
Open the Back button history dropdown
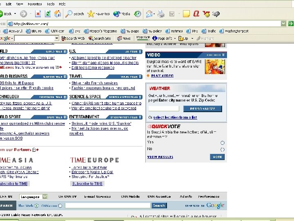pyautogui.click(x=15, y=14)
